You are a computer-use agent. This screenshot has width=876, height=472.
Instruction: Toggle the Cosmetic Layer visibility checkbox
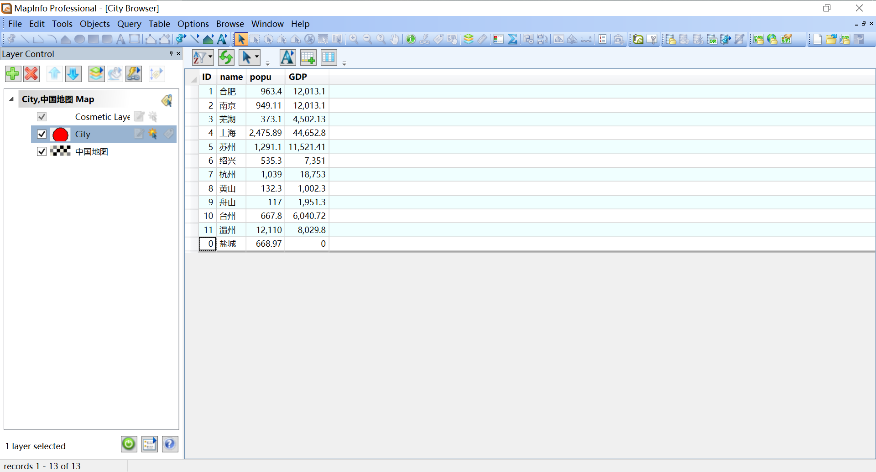coord(42,117)
